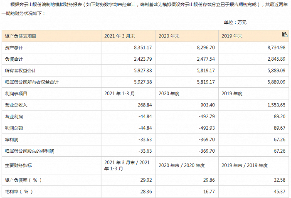Select the 资产负债表项目 header cell
This screenshot has width=291, height=198.
click(21, 36)
